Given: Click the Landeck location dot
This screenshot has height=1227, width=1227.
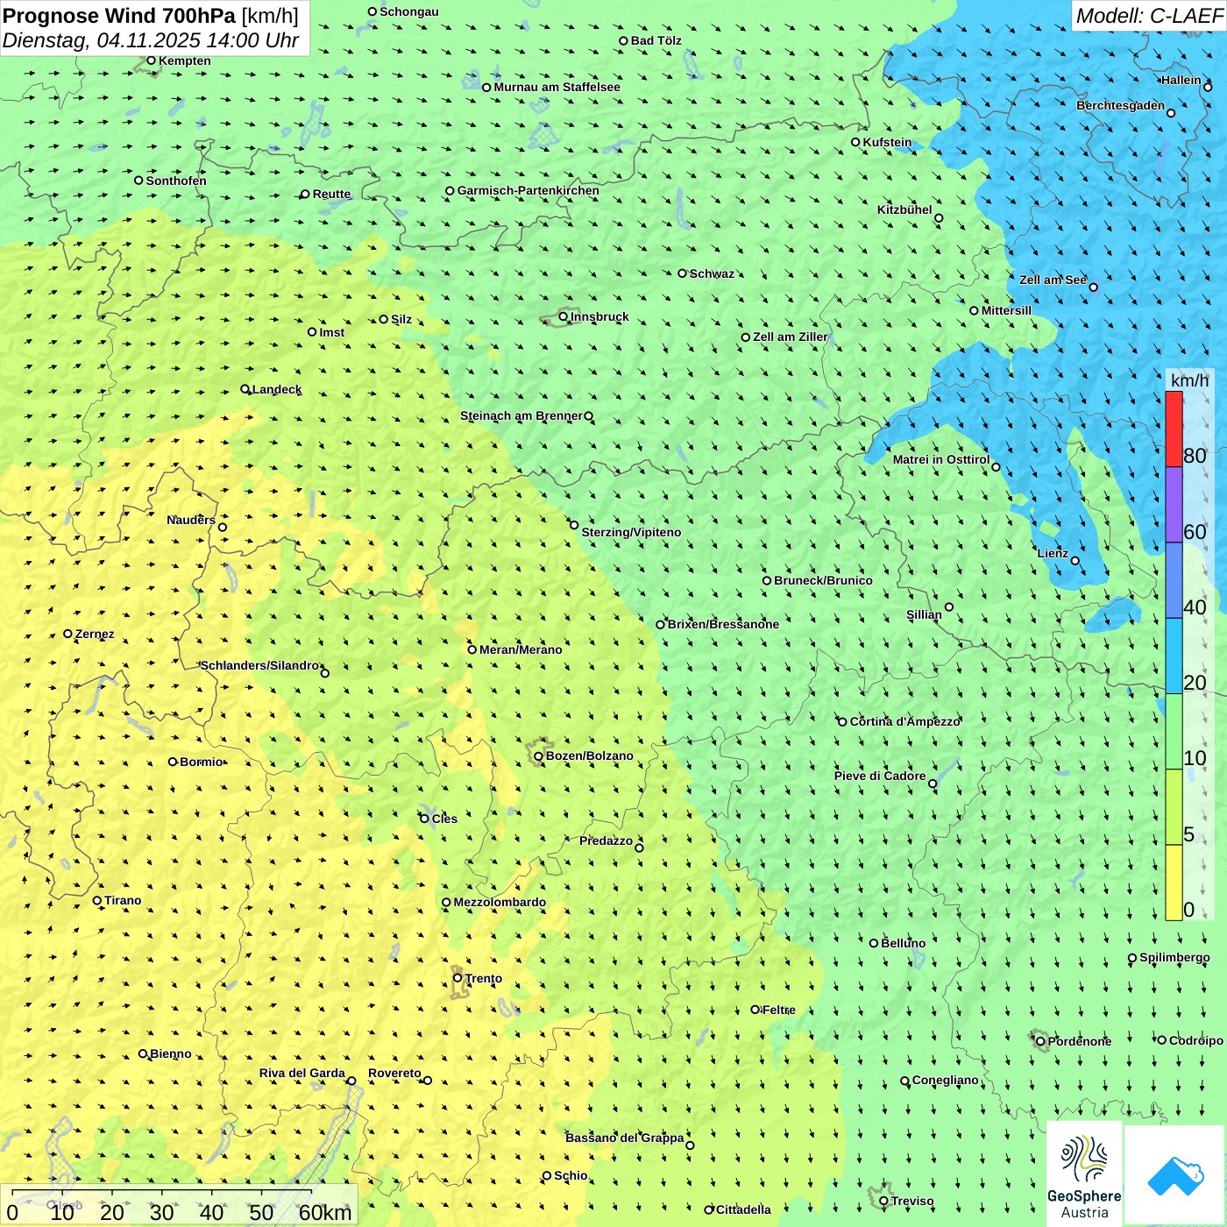Looking at the screenshot, I should pos(245,389).
